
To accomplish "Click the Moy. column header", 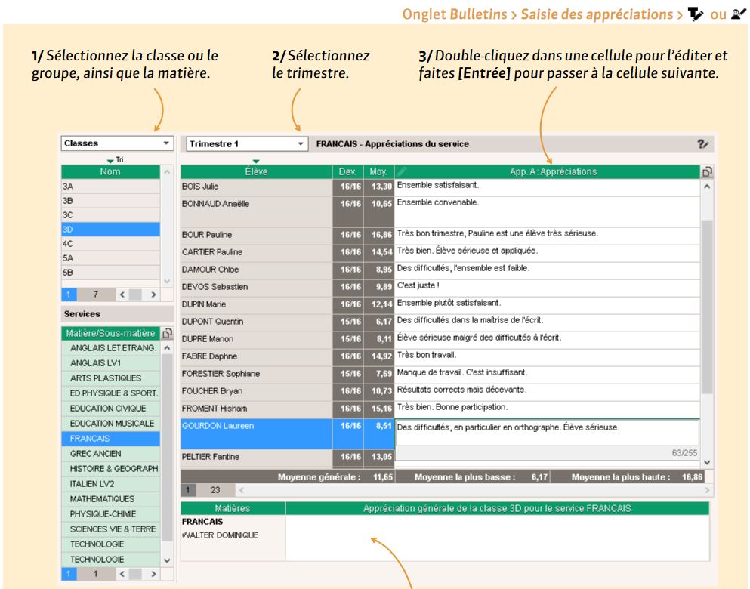I will tap(378, 172).
